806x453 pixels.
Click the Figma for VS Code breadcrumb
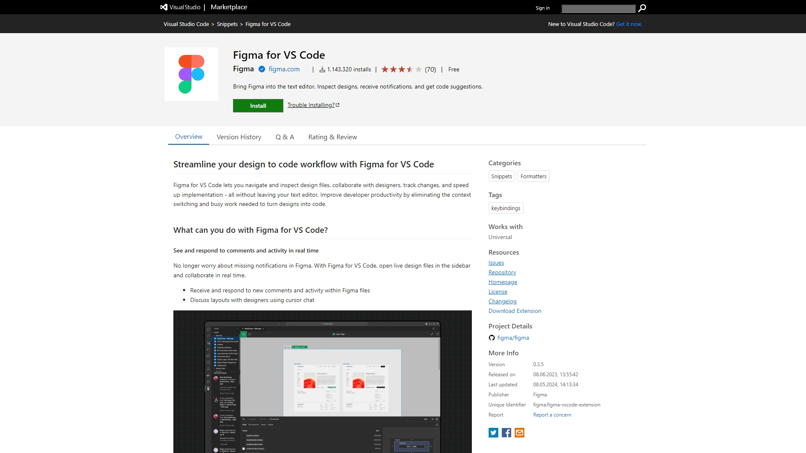268,24
